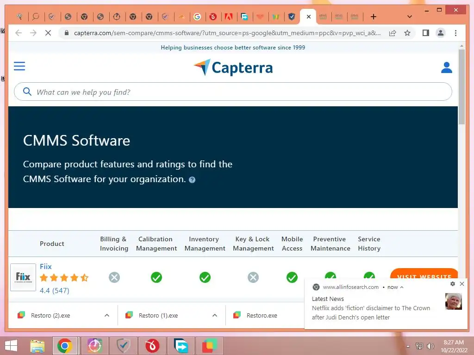The image size is (474, 355).
Task: Share this page using the share icon
Action: coord(393,33)
